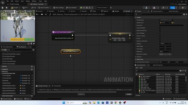Screen dimensions: 188x105
Task: Open the Preview Scene Settings tab
Action: [x=157, y=11]
